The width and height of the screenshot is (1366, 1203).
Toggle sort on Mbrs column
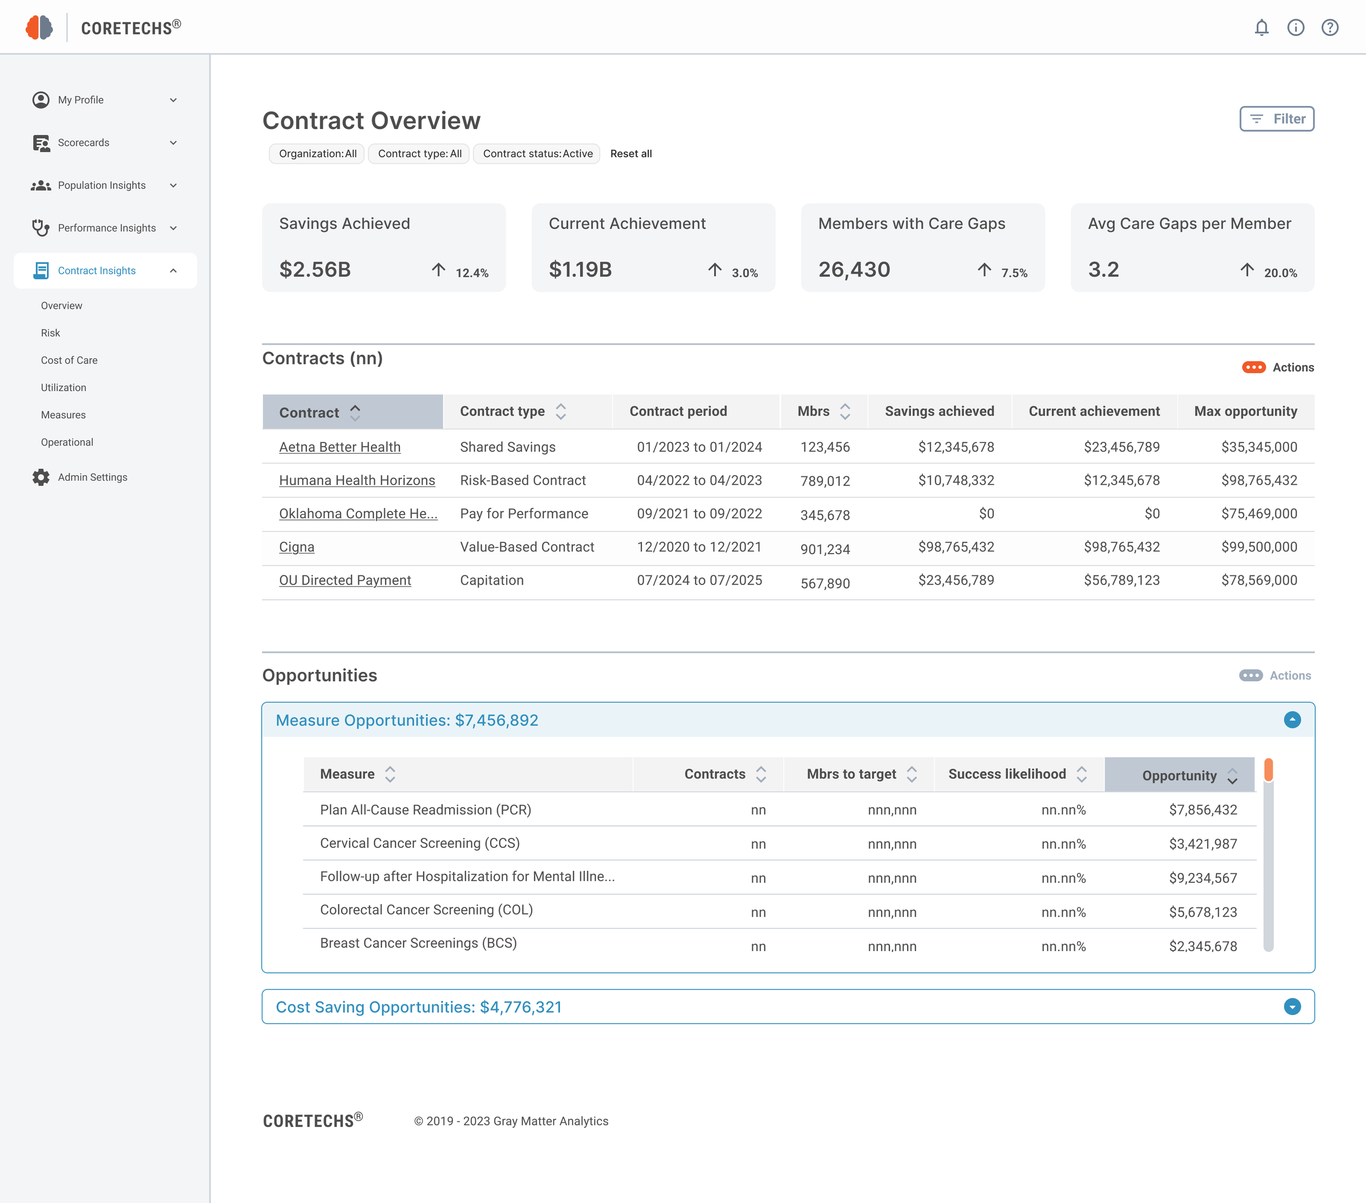[x=845, y=412]
